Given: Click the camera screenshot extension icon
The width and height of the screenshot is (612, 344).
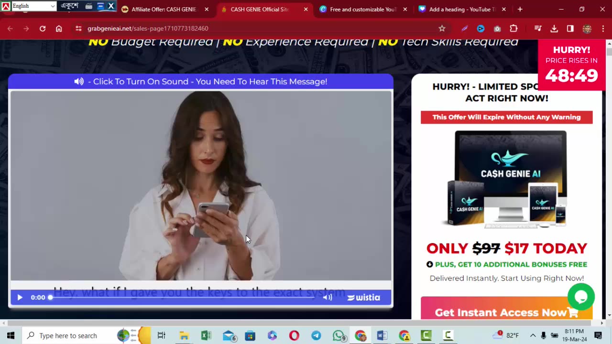Looking at the screenshot, I should [497, 29].
